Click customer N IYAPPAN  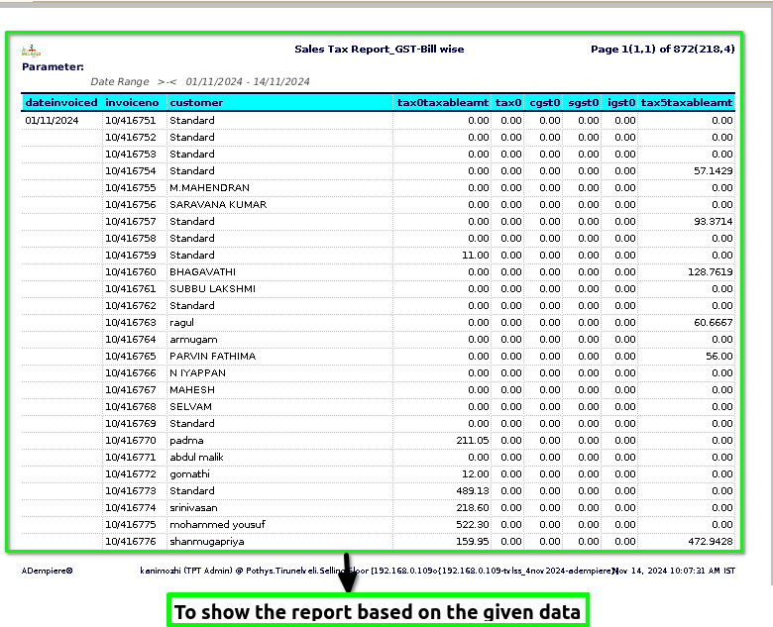tap(197, 372)
